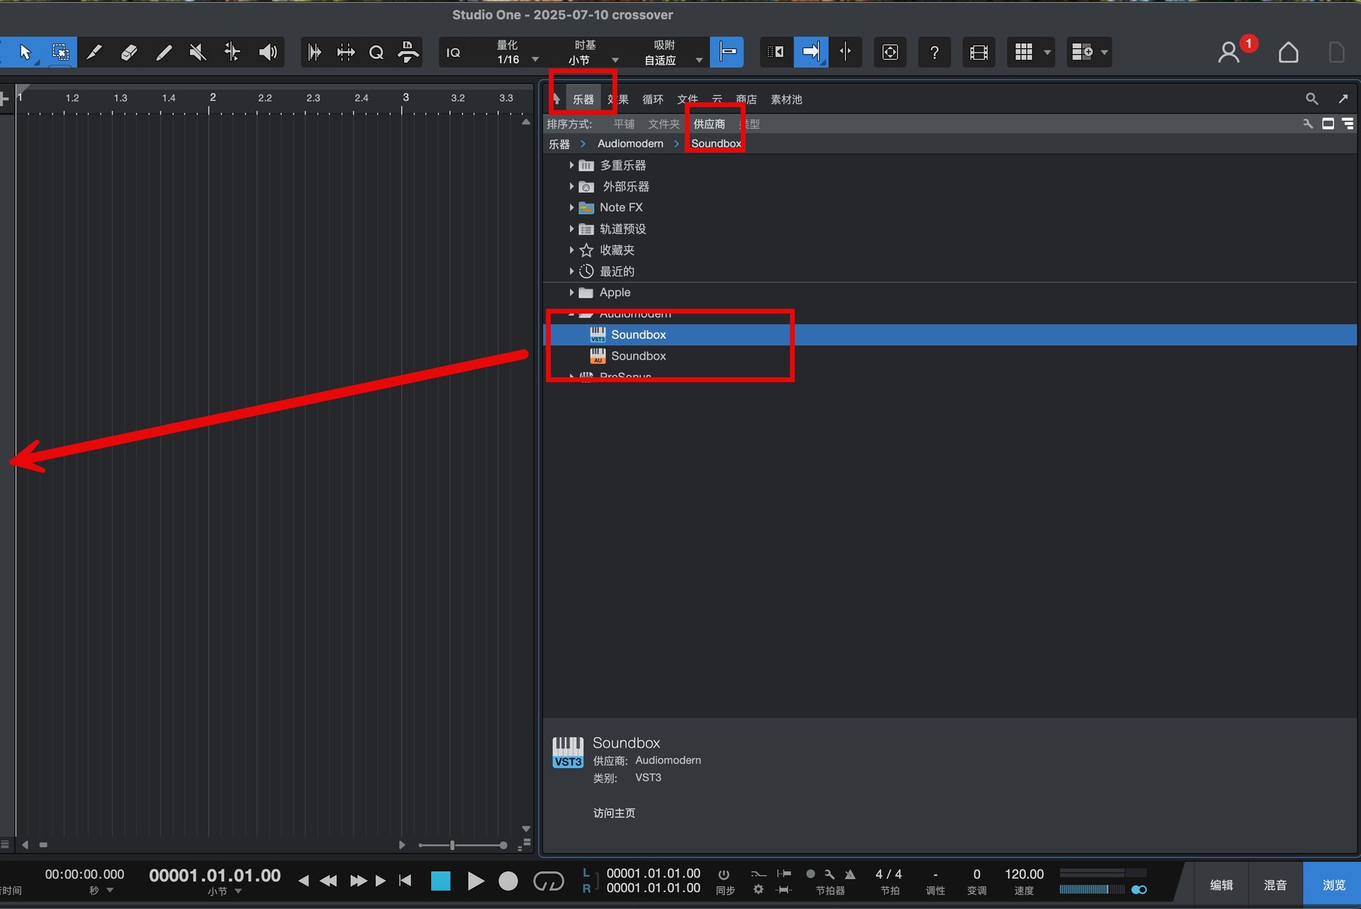Click the grid view icon in toolbar
This screenshot has height=909, width=1361.
(x=1024, y=52)
